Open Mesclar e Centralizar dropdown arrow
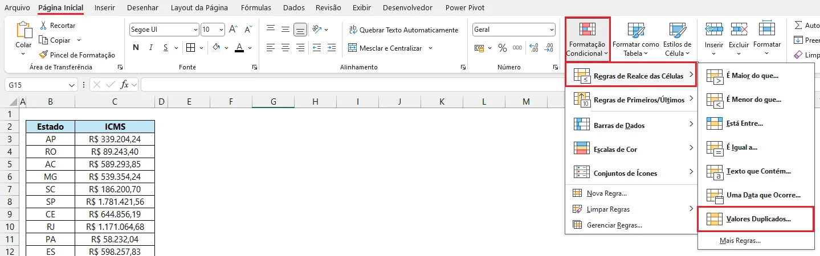 tap(431, 48)
